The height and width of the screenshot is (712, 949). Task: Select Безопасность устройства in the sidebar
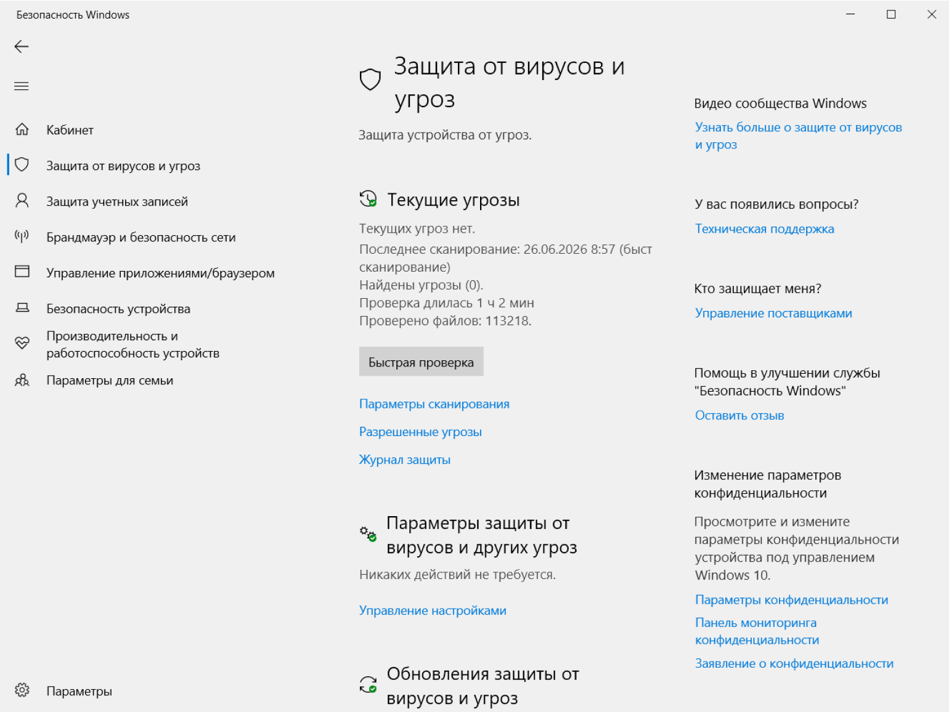point(118,309)
